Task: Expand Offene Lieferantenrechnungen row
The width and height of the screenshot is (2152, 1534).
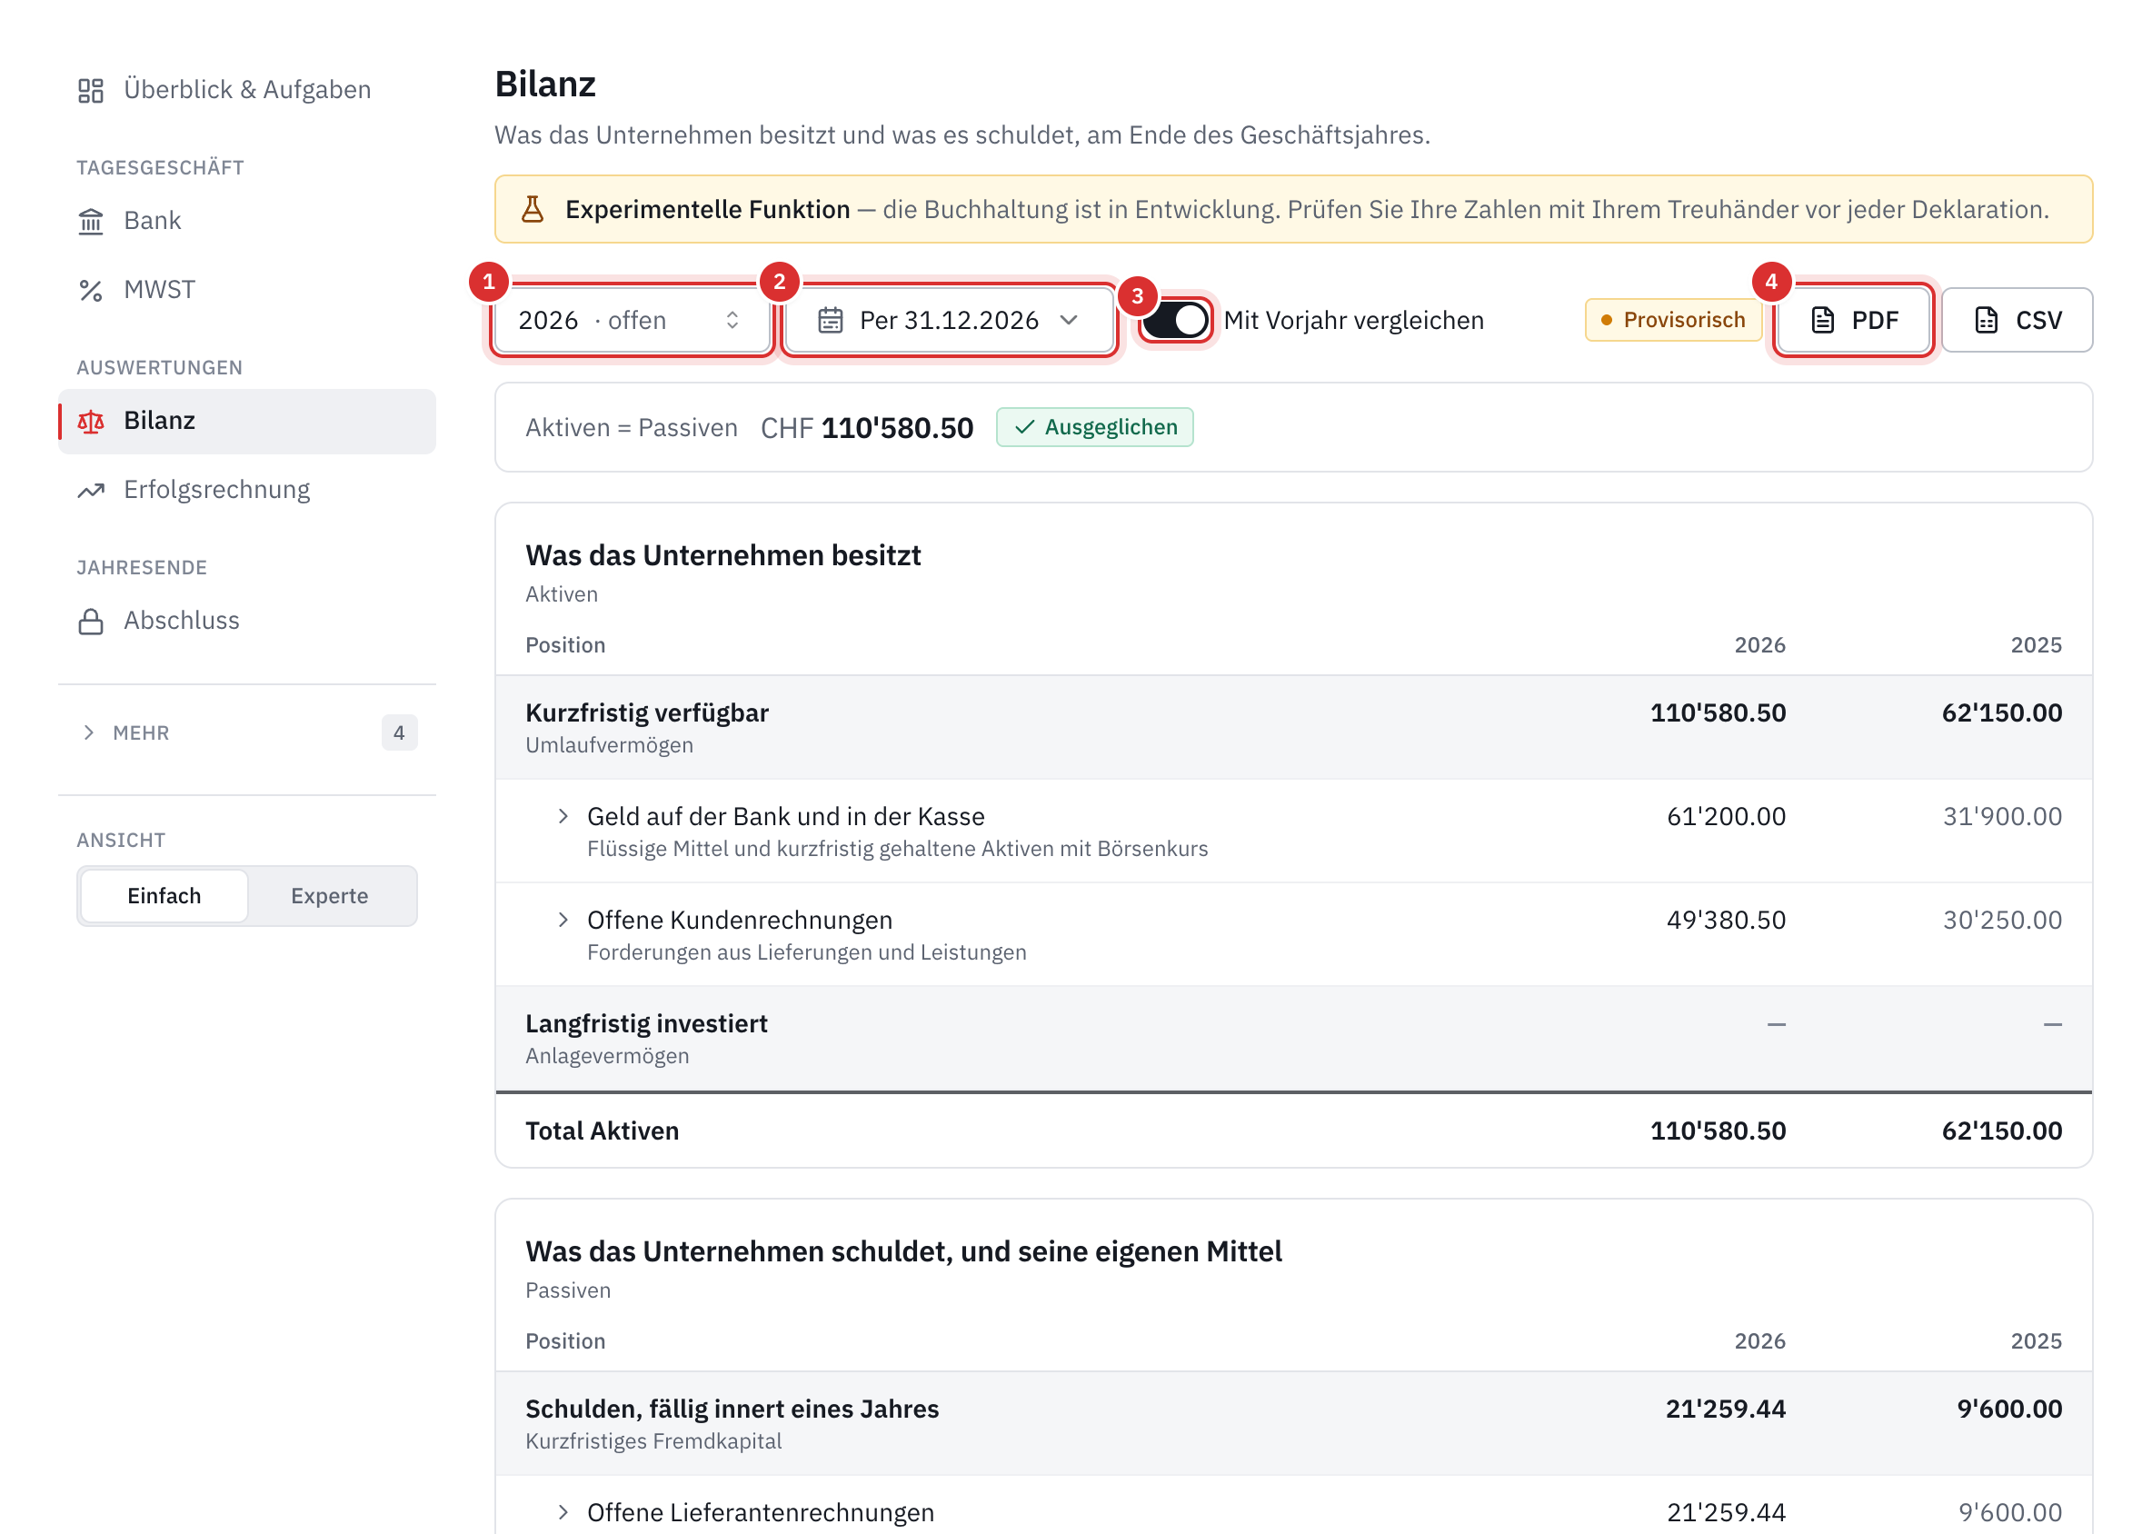Action: (x=563, y=1512)
